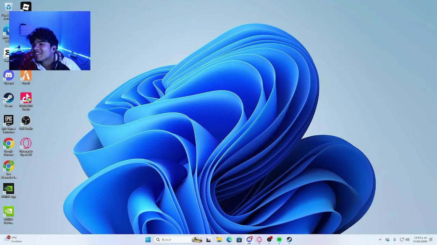Open TikTok LIVE Studio desktop icon
The image size is (437, 245).
click(26, 101)
